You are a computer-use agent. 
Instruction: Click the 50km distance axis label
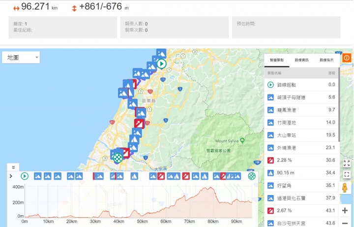coord(142,222)
